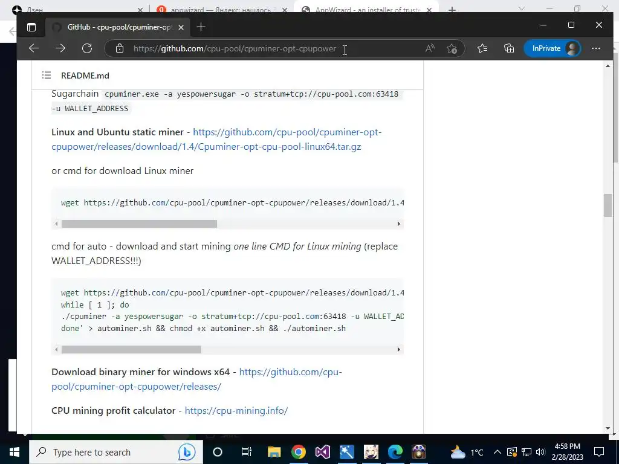
Task: Close the AppWizard tab in background window
Action: [x=429, y=10]
